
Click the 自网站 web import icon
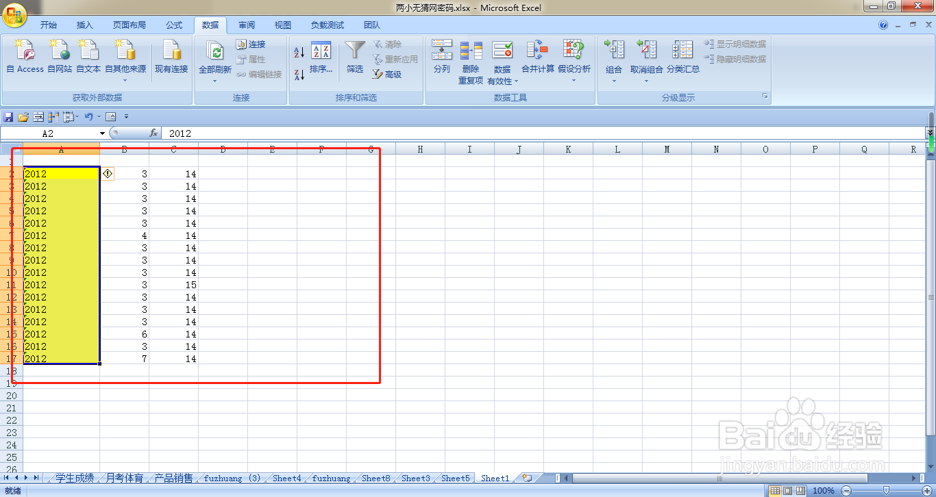pyautogui.click(x=60, y=56)
